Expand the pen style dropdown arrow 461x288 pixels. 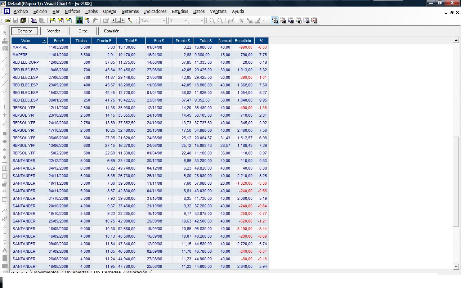[x=264, y=21]
